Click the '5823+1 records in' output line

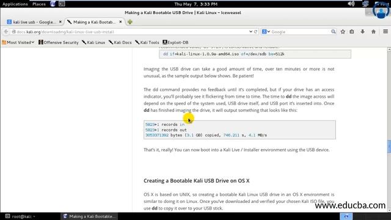tap(165, 125)
